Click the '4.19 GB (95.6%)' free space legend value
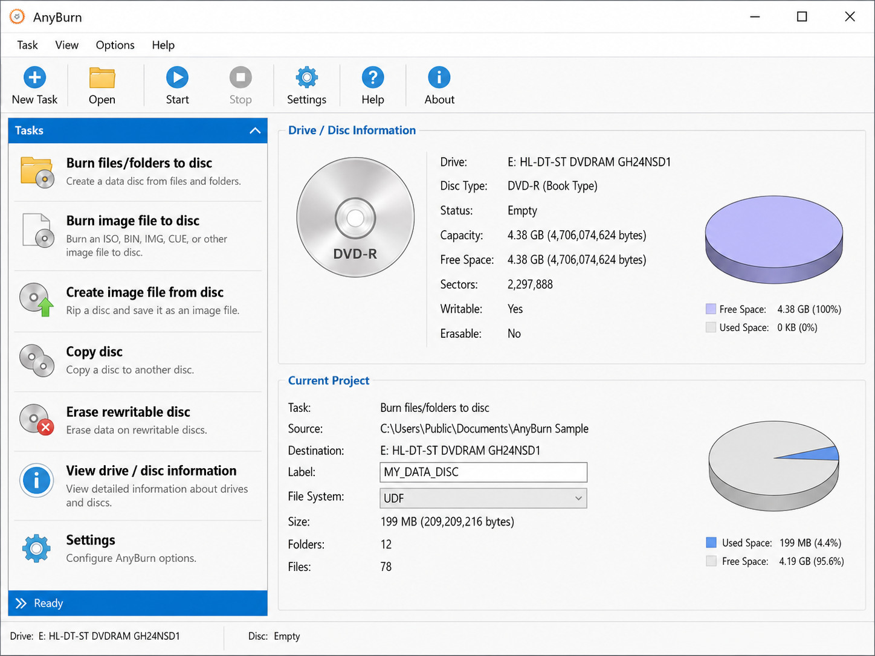 (812, 561)
